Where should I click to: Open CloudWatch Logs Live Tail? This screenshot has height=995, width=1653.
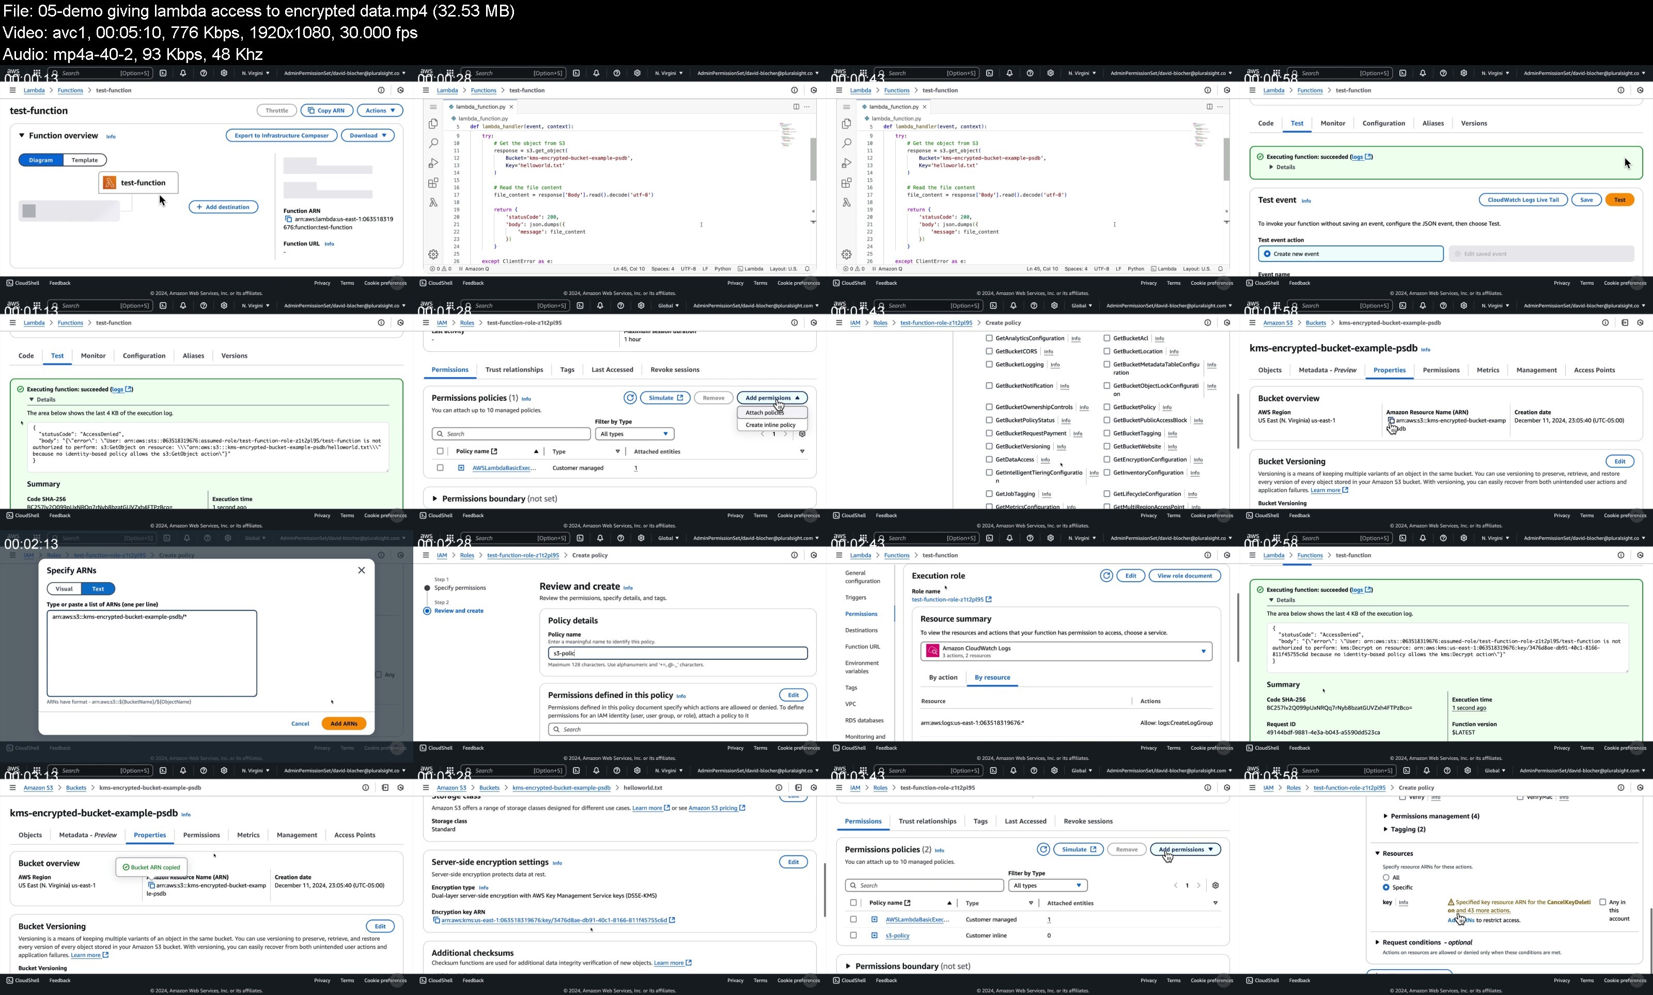point(1523,200)
